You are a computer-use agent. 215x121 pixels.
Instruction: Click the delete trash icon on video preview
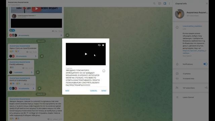pyautogui.click(x=103, y=45)
